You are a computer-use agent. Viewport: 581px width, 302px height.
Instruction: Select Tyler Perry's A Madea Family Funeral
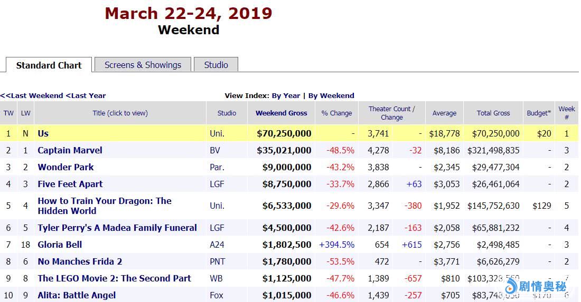[x=117, y=228]
